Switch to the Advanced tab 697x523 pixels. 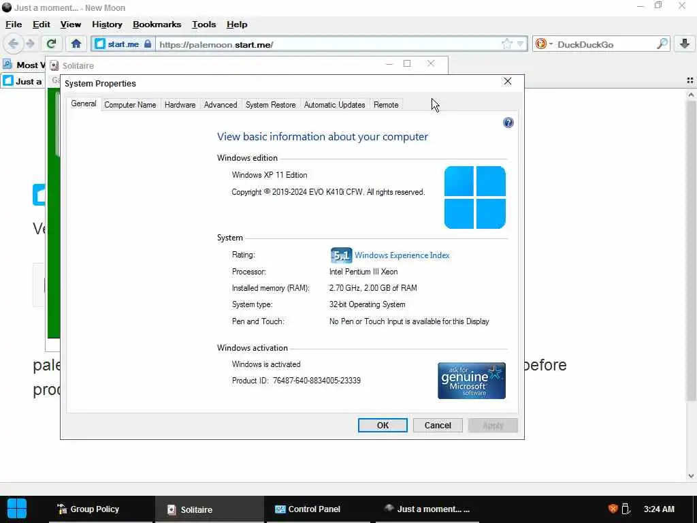[221, 105]
